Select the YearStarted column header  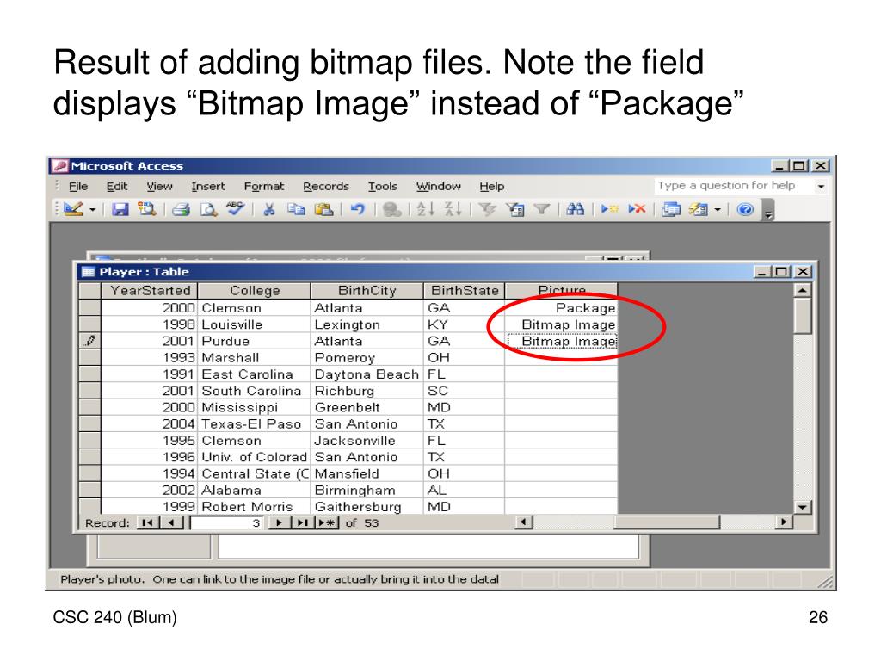(150, 291)
